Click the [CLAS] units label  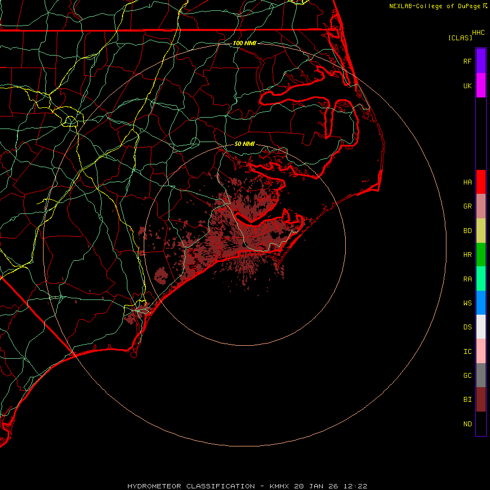click(x=460, y=38)
